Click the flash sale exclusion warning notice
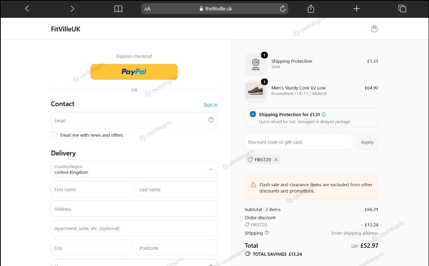The width and height of the screenshot is (429, 266). pyautogui.click(x=311, y=187)
